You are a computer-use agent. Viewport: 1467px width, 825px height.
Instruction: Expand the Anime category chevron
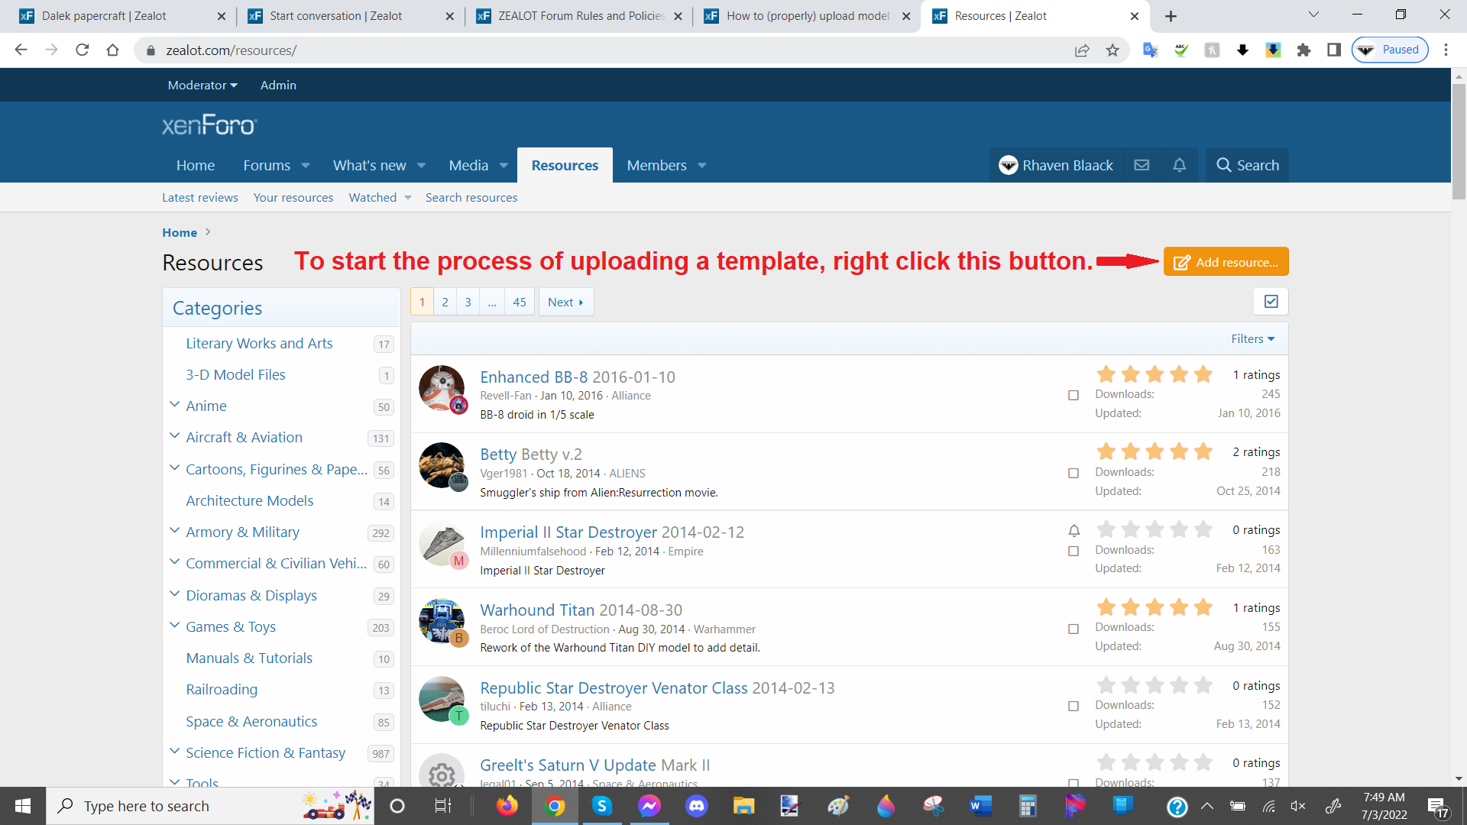[174, 405]
